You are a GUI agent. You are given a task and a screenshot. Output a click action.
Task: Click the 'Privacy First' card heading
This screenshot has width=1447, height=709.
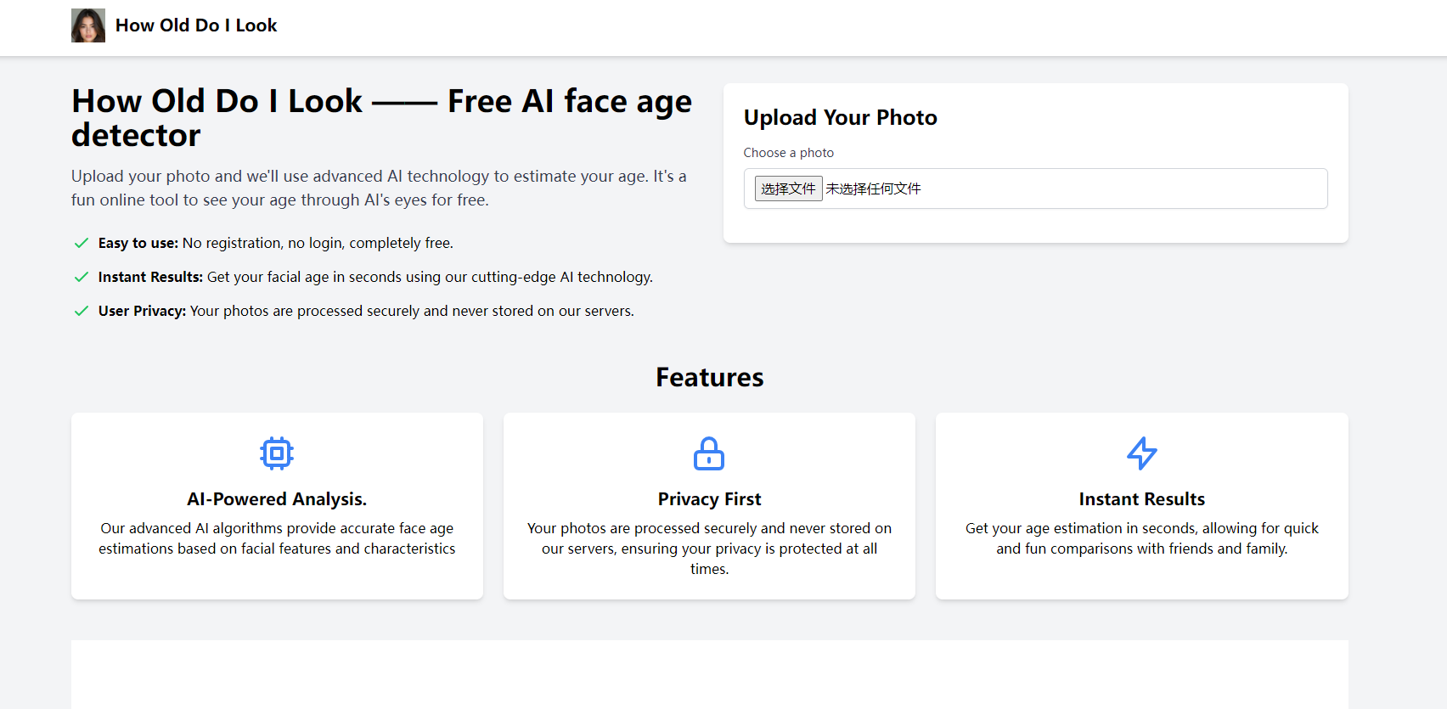click(709, 499)
